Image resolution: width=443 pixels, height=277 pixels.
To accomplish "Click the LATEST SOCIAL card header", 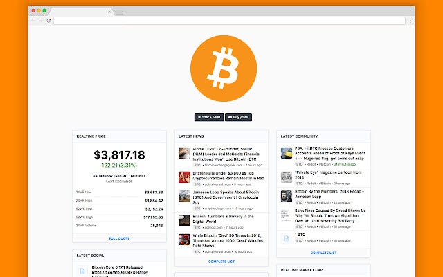I will (x=119, y=256).
